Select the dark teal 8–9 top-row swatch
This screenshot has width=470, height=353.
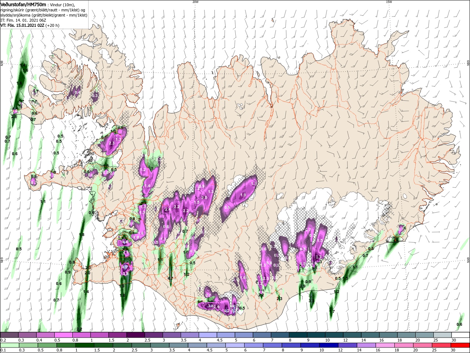pyautogui.click(x=297, y=335)
